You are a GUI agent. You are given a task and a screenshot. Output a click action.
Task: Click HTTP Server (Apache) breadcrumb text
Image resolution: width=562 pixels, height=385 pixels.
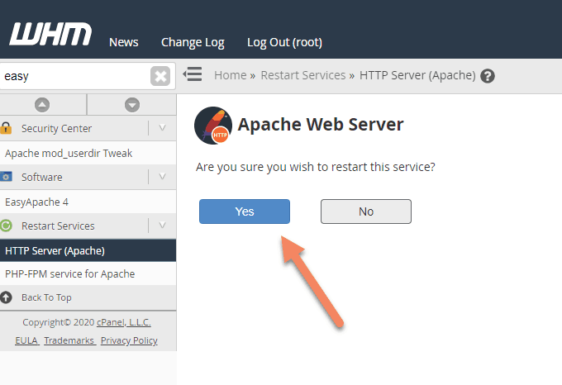tap(417, 75)
